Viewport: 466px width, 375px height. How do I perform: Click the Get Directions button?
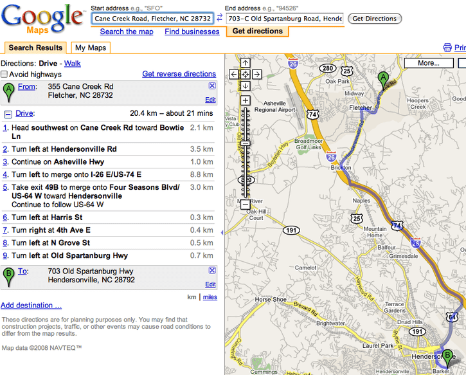tap(375, 19)
